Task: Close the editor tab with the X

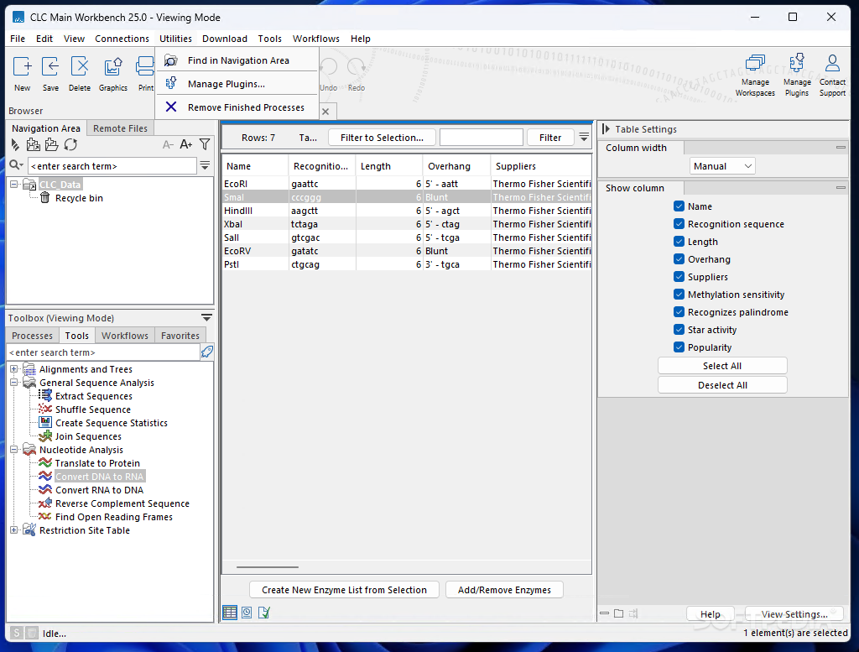Action: click(325, 112)
